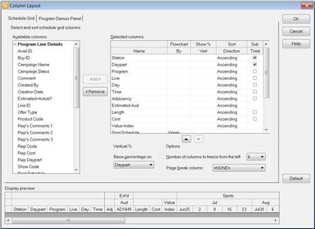Click the Selected columns vertical scrollbar thumb
The width and height of the screenshot is (315, 229).
[266, 73]
